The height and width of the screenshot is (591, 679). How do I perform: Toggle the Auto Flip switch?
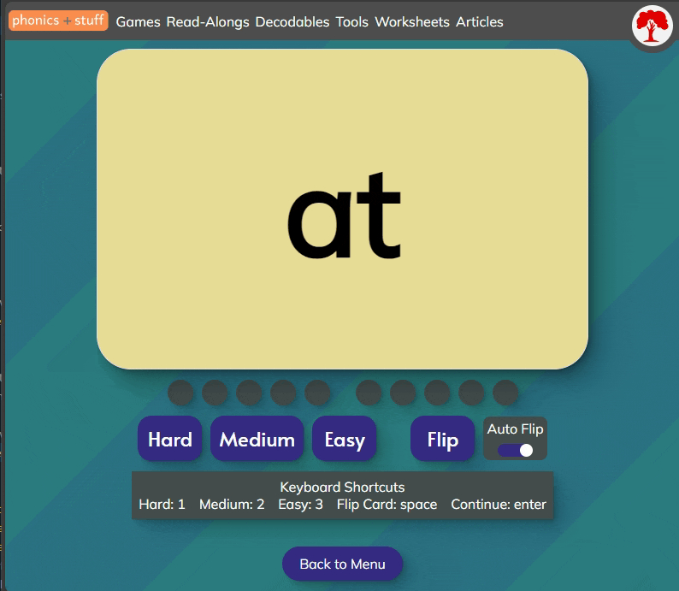coord(515,450)
